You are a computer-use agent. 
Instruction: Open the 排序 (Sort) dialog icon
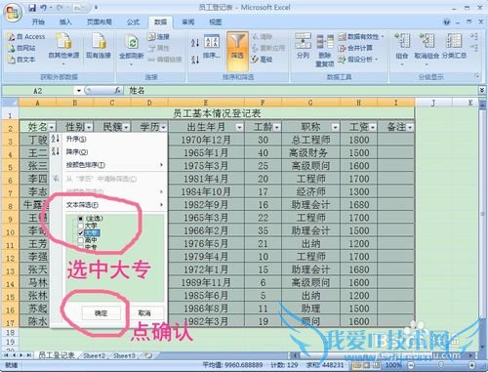point(212,47)
